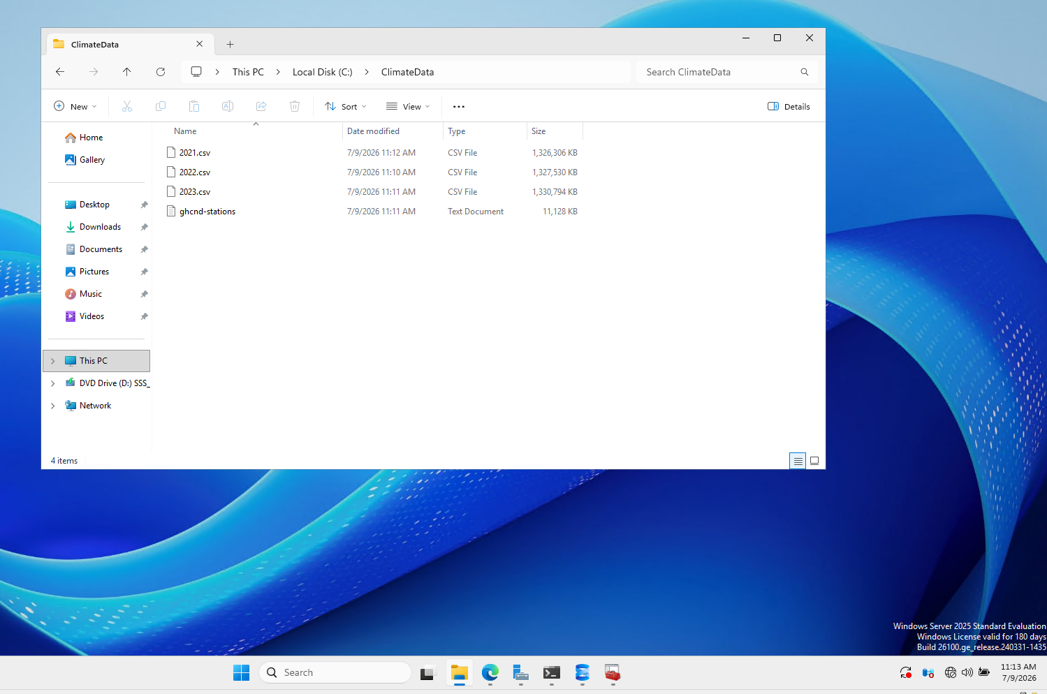Unpin Desktop from Quick access
The image size is (1047, 694).
pyautogui.click(x=144, y=205)
